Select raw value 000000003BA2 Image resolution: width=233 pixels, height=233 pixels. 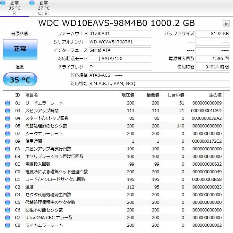(x=207, y=118)
